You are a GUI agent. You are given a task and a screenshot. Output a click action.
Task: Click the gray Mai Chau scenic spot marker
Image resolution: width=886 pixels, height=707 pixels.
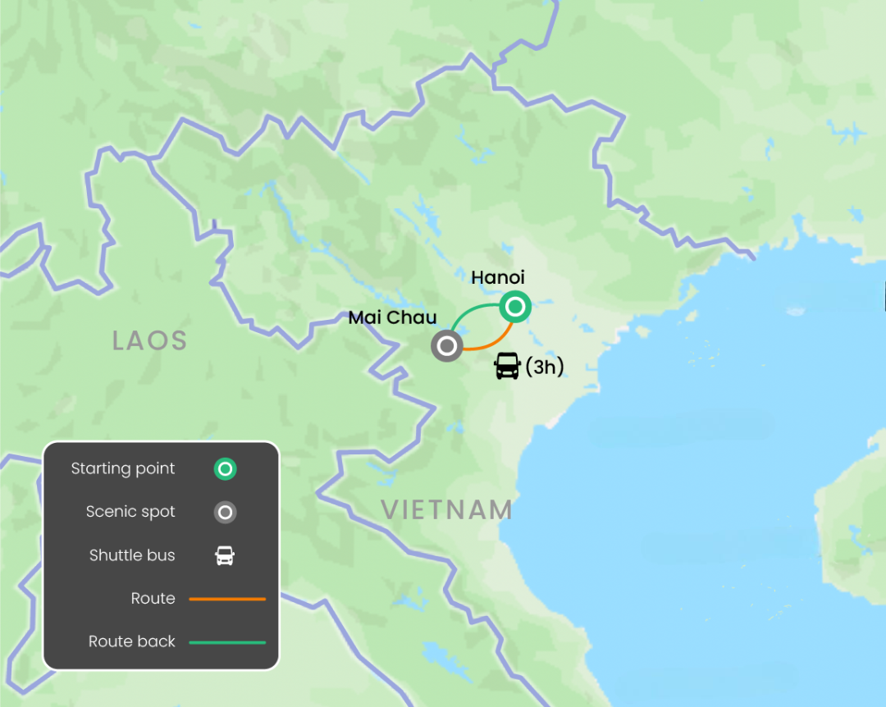[447, 346]
